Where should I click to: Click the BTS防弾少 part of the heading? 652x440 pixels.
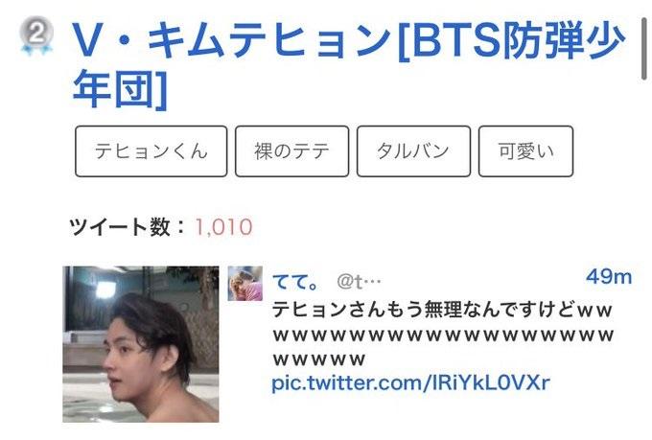coord(519,40)
